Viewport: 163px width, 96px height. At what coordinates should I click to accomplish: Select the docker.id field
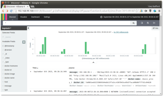(x=8, y=70)
